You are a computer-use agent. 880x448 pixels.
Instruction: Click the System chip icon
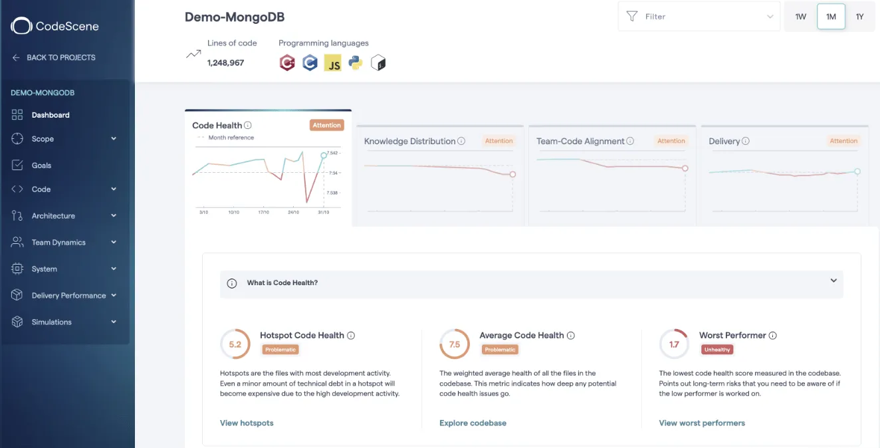(17, 269)
